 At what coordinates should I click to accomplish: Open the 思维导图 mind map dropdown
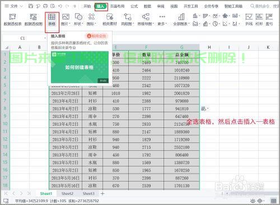point(146,20)
